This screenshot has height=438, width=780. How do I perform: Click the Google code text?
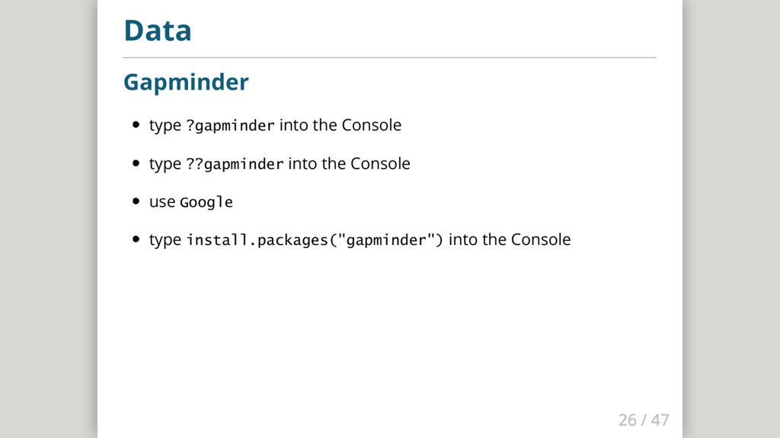[x=206, y=202]
